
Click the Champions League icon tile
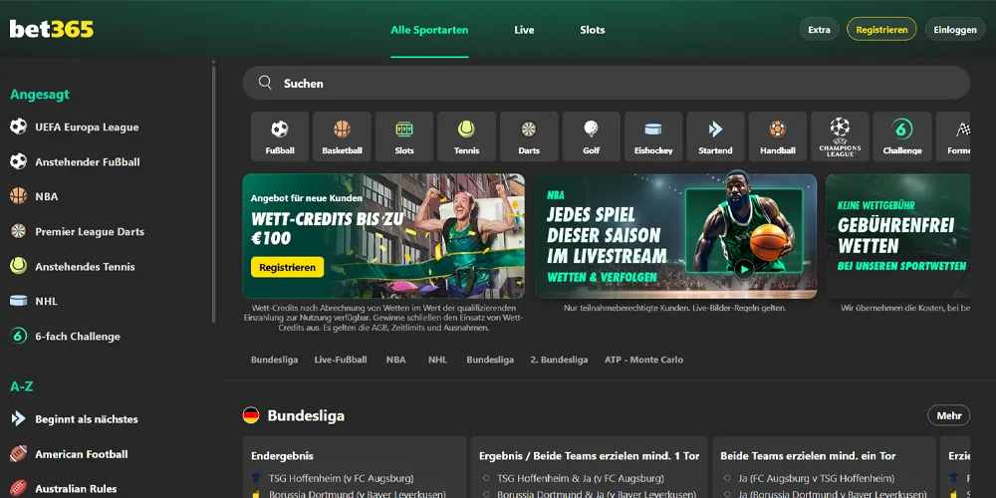click(840, 136)
